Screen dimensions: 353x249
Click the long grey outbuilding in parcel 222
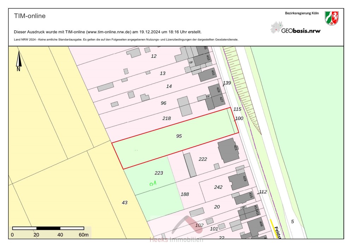(190, 165)
